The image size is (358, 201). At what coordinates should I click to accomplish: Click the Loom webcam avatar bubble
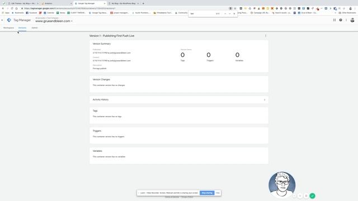[282, 185]
